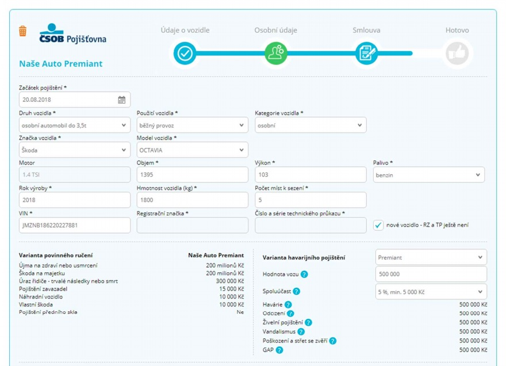506x366 pixels.
Task: Open the Spoluúčast dropdown with 5 %
Action: coord(431,292)
